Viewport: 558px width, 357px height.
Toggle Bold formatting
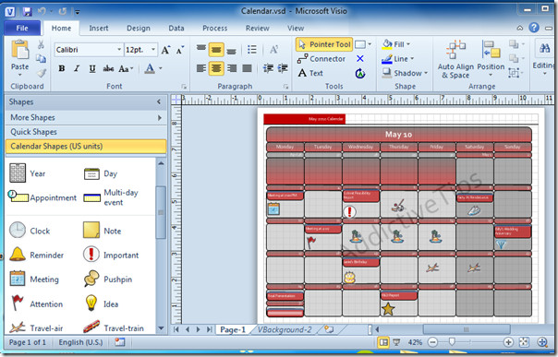(62, 68)
